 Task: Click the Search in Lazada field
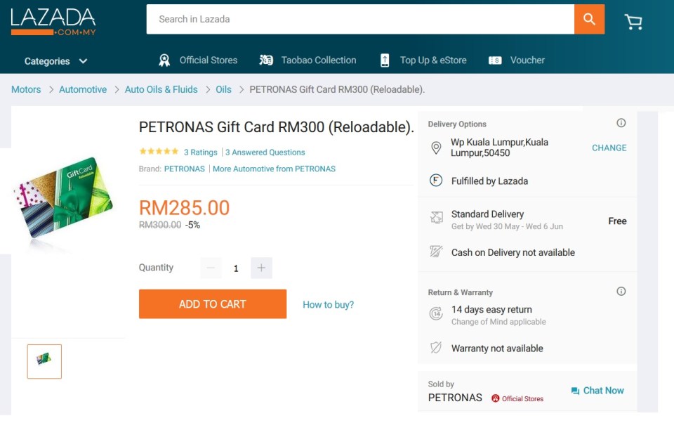pos(359,19)
